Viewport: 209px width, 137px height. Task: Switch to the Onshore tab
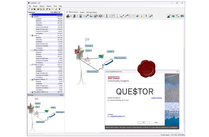pos(82,12)
